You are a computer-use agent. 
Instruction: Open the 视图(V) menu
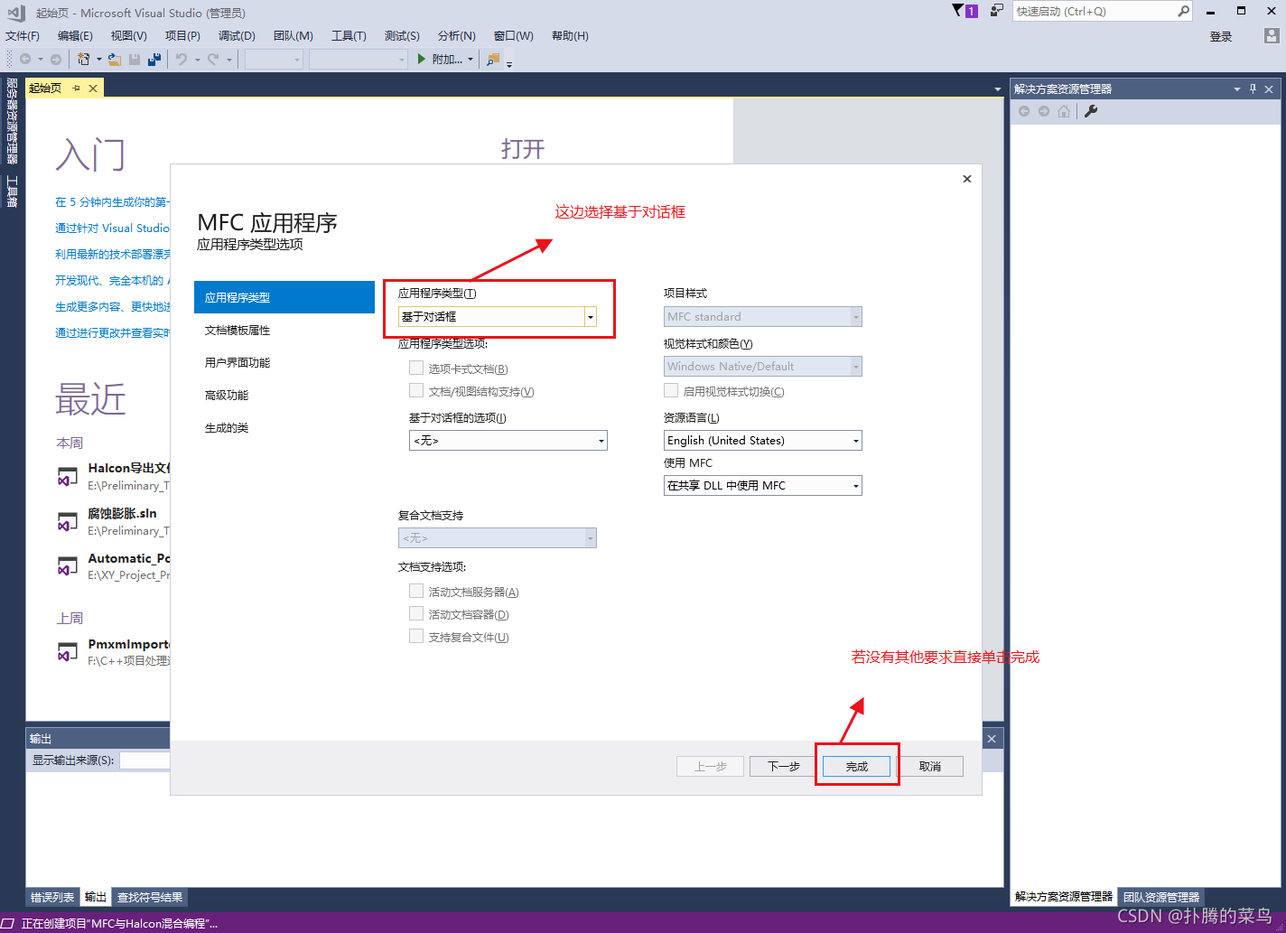click(x=129, y=36)
